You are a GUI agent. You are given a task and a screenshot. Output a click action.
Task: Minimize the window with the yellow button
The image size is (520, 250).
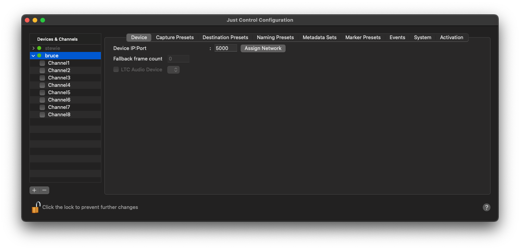tap(35, 20)
